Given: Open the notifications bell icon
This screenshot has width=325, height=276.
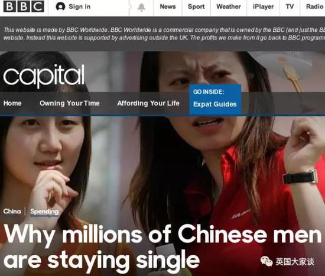Looking at the screenshot, I should [141, 7].
